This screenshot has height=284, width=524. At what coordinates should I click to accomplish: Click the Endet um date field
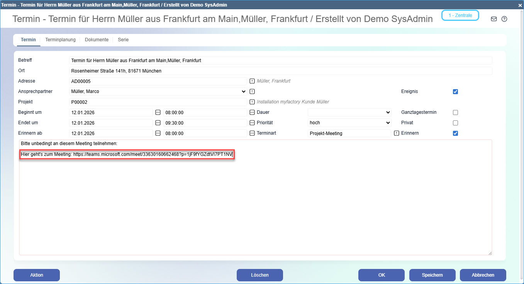111,123
